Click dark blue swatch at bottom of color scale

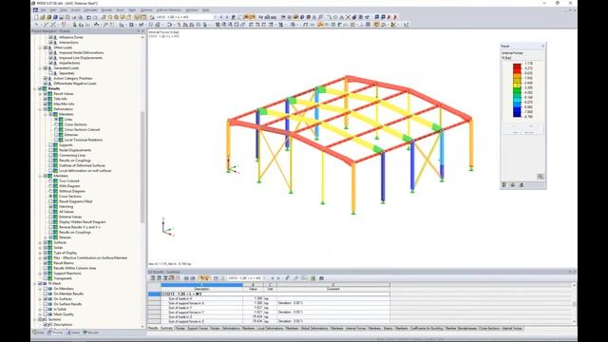(x=517, y=114)
